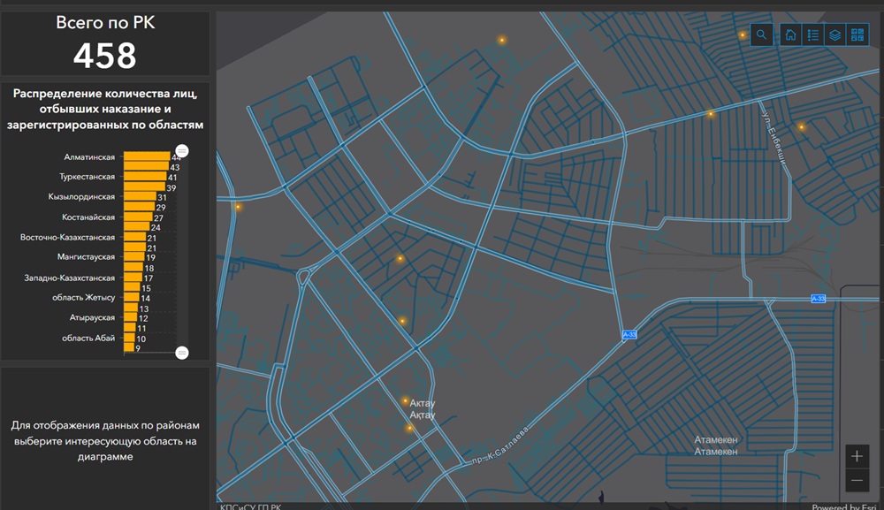Click the КПСиСУ ГП РК attribution text

[x=250, y=506]
